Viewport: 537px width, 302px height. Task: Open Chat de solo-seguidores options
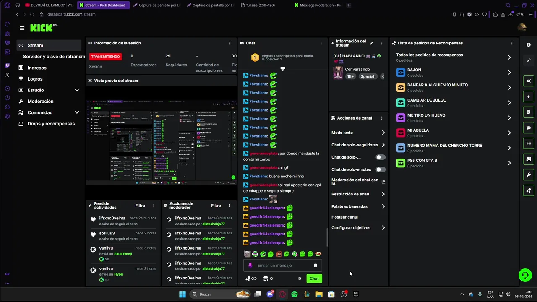point(358,145)
